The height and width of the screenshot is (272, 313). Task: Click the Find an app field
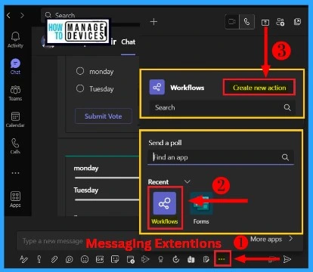coord(221,157)
